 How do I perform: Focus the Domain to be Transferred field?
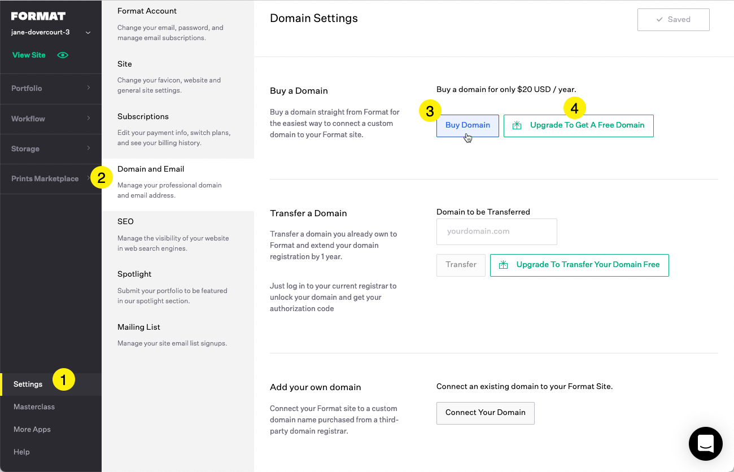tap(497, 232)
